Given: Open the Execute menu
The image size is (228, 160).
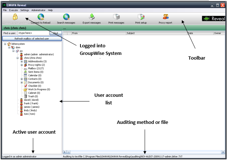Looking at the screenshot, I should tap(13, 10).
